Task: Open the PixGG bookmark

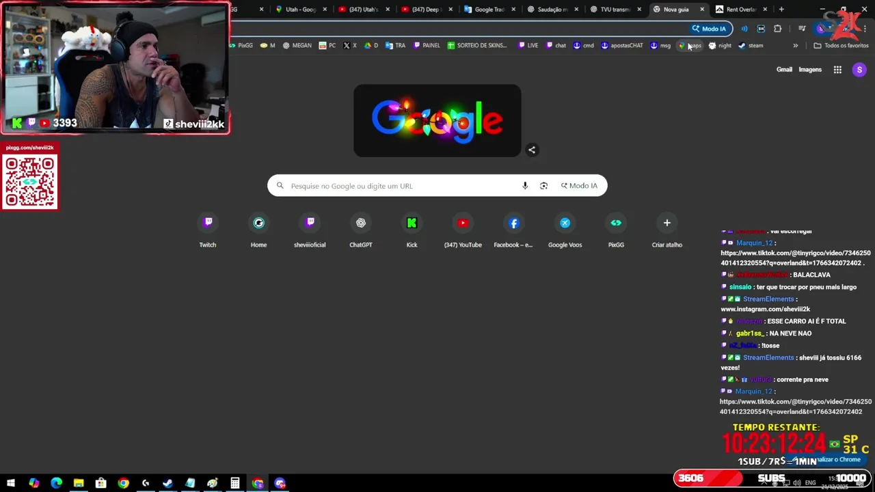Action: click(x=241, y=46)
